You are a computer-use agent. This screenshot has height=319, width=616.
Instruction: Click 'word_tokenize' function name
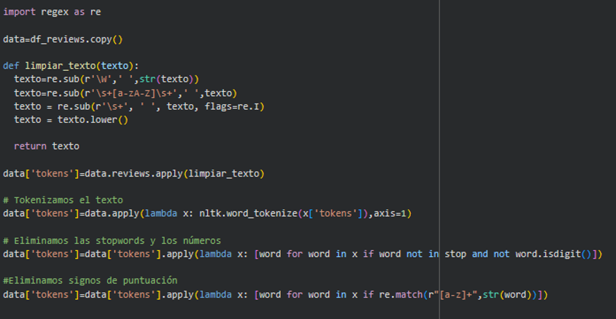tap(261, 214)
